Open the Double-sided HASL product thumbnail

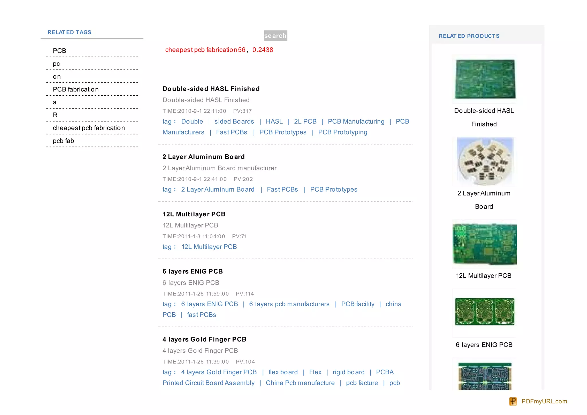tap(485, 79)
